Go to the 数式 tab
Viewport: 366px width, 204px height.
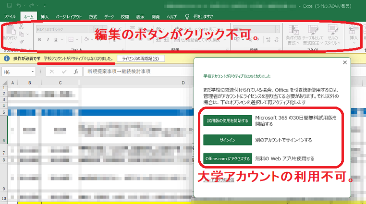(93, 16)
